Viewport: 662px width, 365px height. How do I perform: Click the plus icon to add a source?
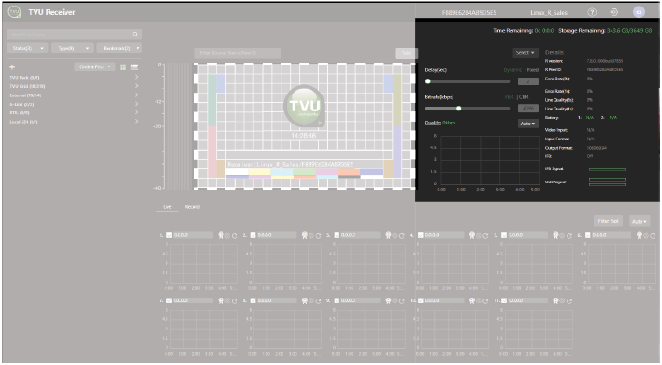click(x=12, y=67)
